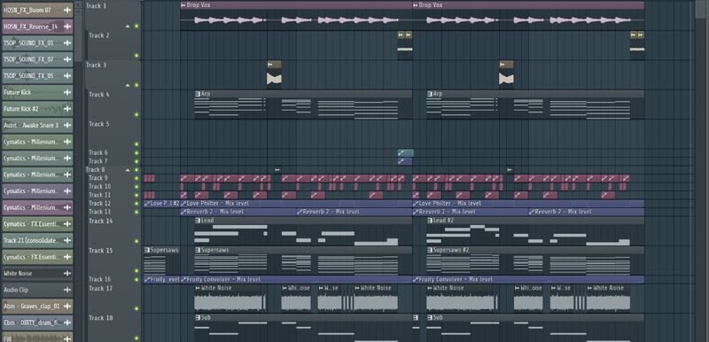Click the plus icon on HDSN_FX_Boom 07

(67, 10)
